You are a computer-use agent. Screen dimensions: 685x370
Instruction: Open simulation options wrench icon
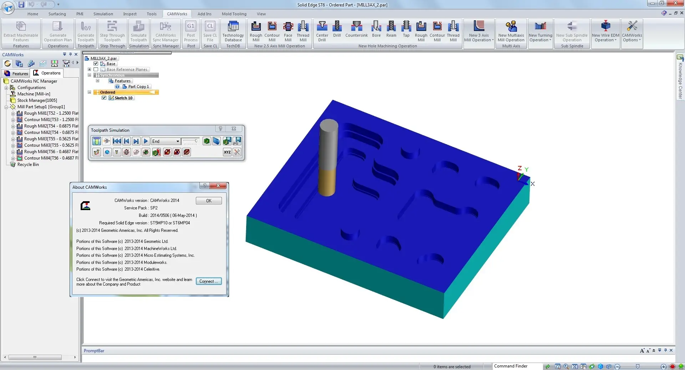click(237, 152)
